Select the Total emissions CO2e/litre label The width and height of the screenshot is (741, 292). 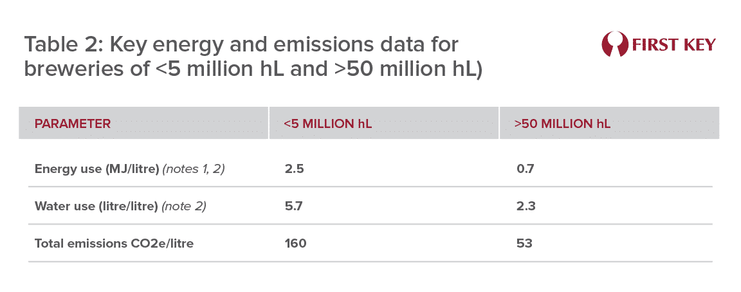point(114,244)
